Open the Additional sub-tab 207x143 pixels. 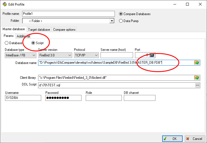click(23, 36)
